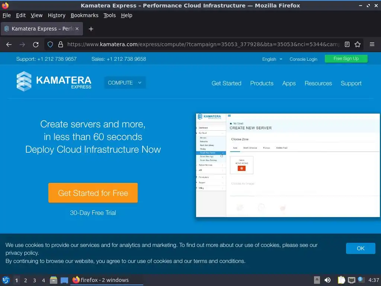Select workspace 1 in the pager
This screenshot has height=286, width=381.
[16, 280]
